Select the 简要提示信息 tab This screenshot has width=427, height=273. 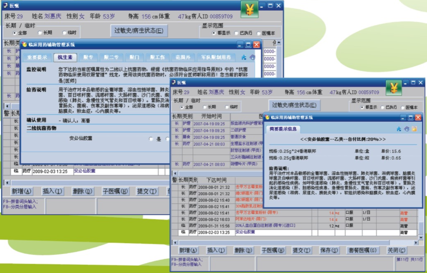coord(283,129)
